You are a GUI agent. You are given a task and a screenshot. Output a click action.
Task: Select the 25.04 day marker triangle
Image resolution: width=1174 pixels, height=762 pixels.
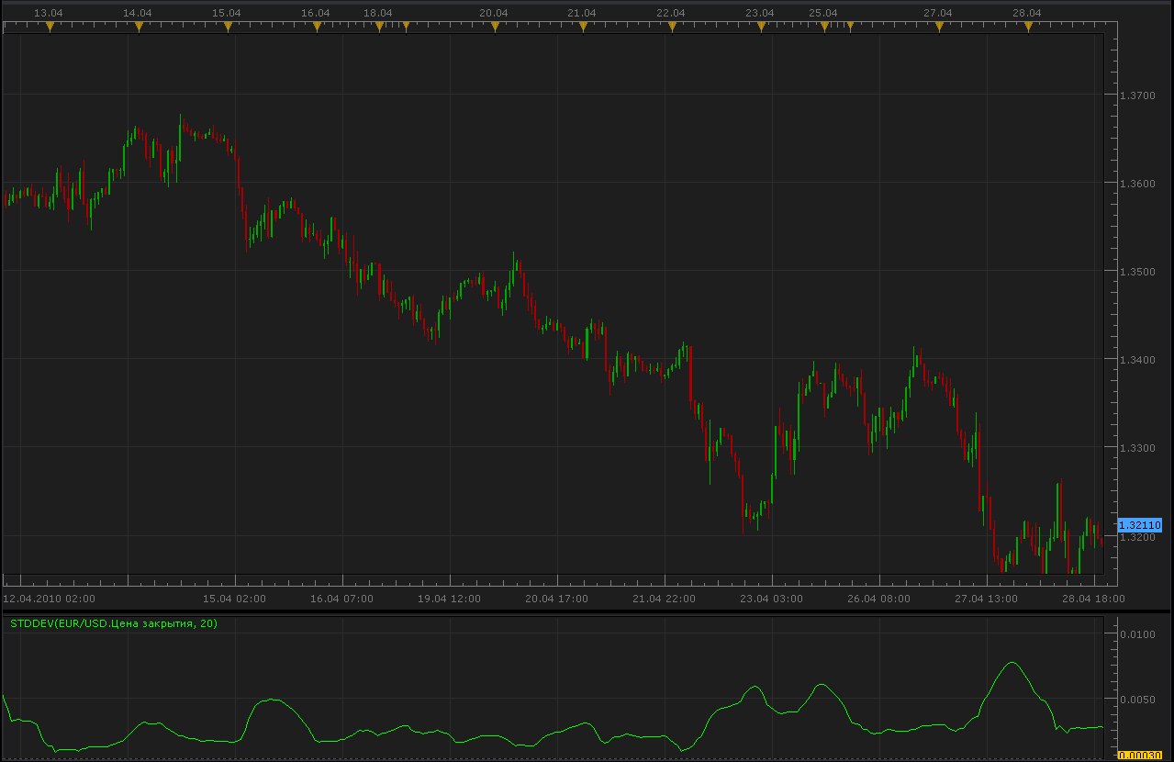point(824,27)
